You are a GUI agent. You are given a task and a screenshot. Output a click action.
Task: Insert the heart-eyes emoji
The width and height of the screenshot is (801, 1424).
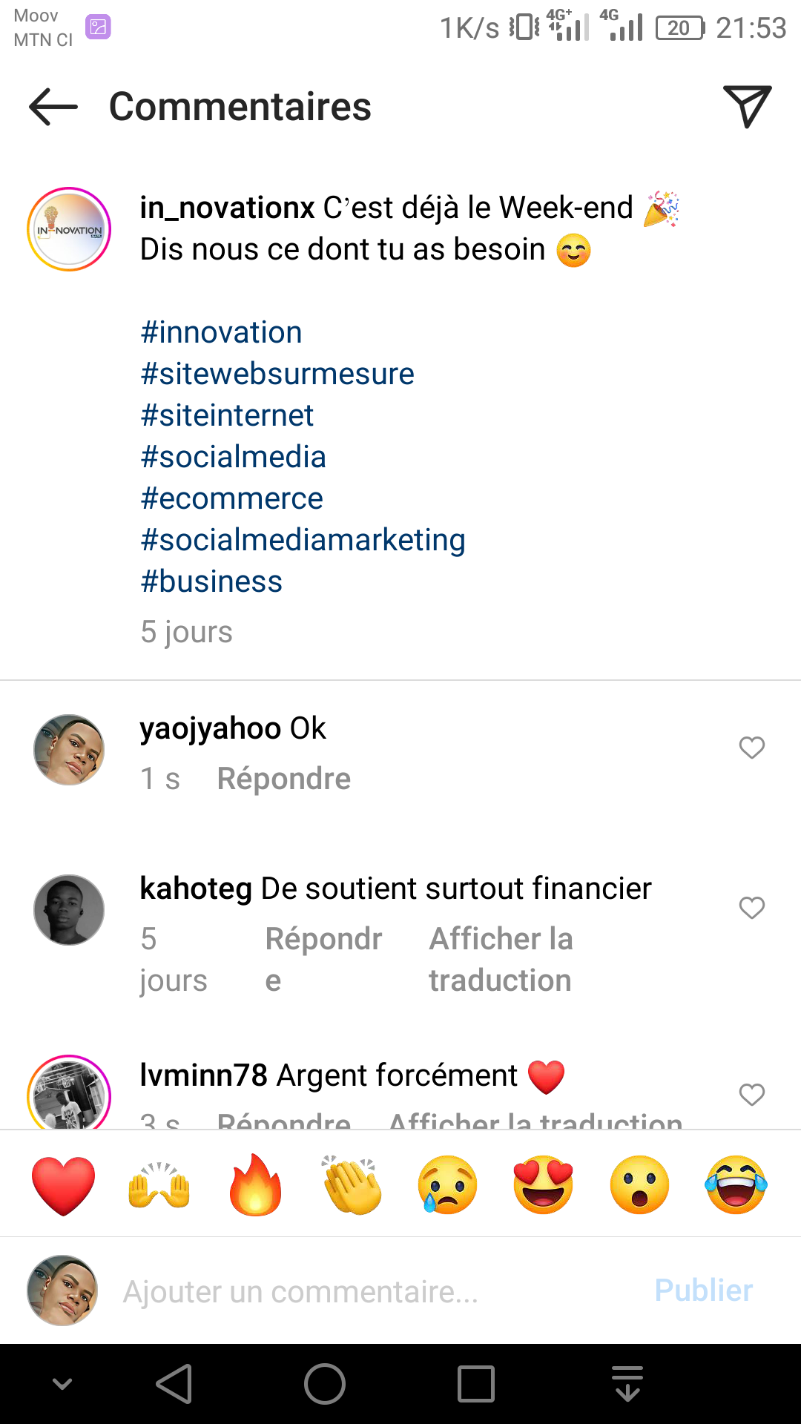click(x=543, y=1184)
